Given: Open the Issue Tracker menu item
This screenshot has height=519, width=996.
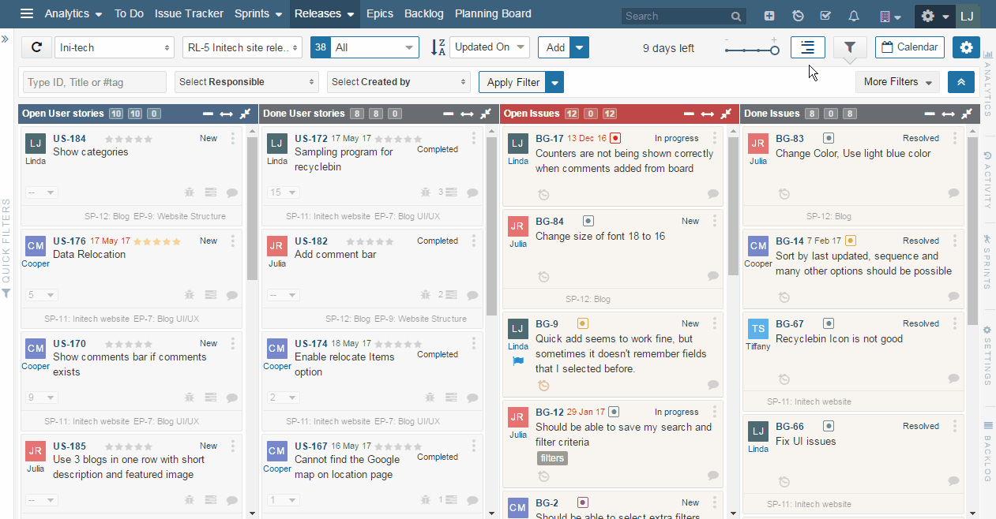Looking at the screenshot, I should [189, 14].
